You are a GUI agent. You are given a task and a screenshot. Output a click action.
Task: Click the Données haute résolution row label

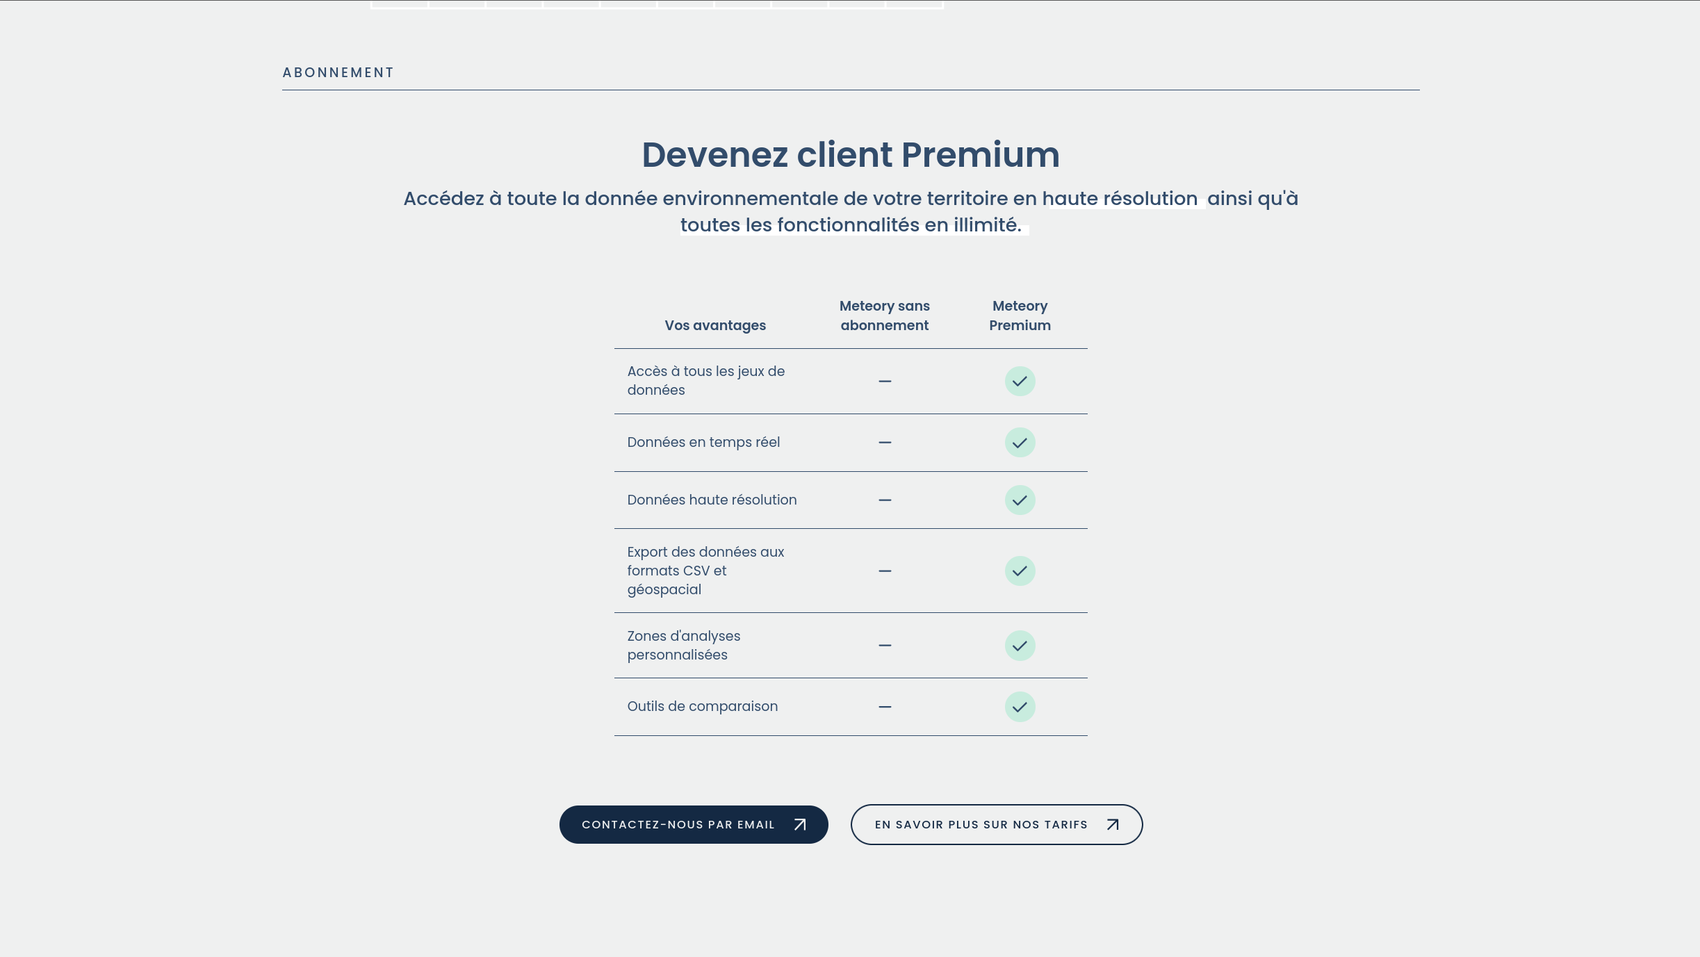(712, 500)
